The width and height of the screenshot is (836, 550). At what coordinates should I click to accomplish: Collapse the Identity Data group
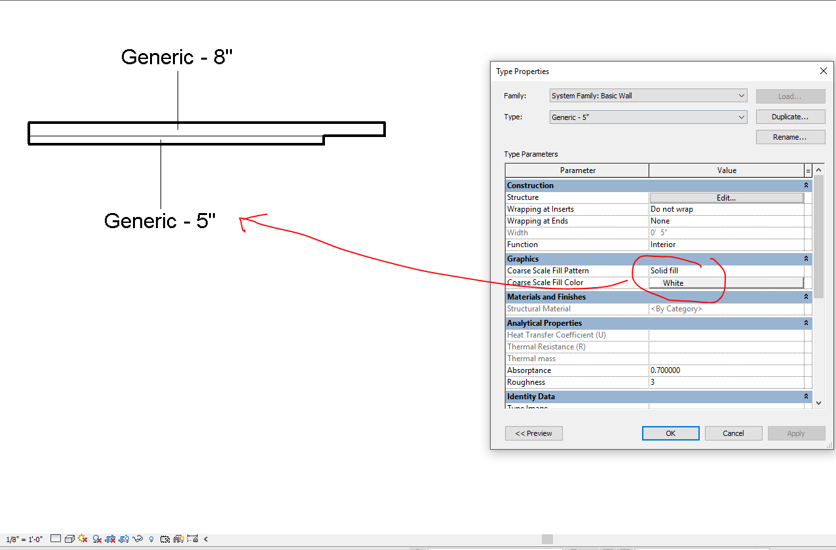[807, 396]
